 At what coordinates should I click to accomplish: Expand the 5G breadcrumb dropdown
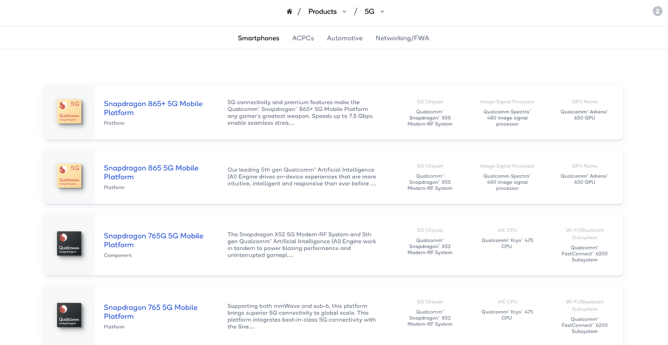(x=382, y=12)
